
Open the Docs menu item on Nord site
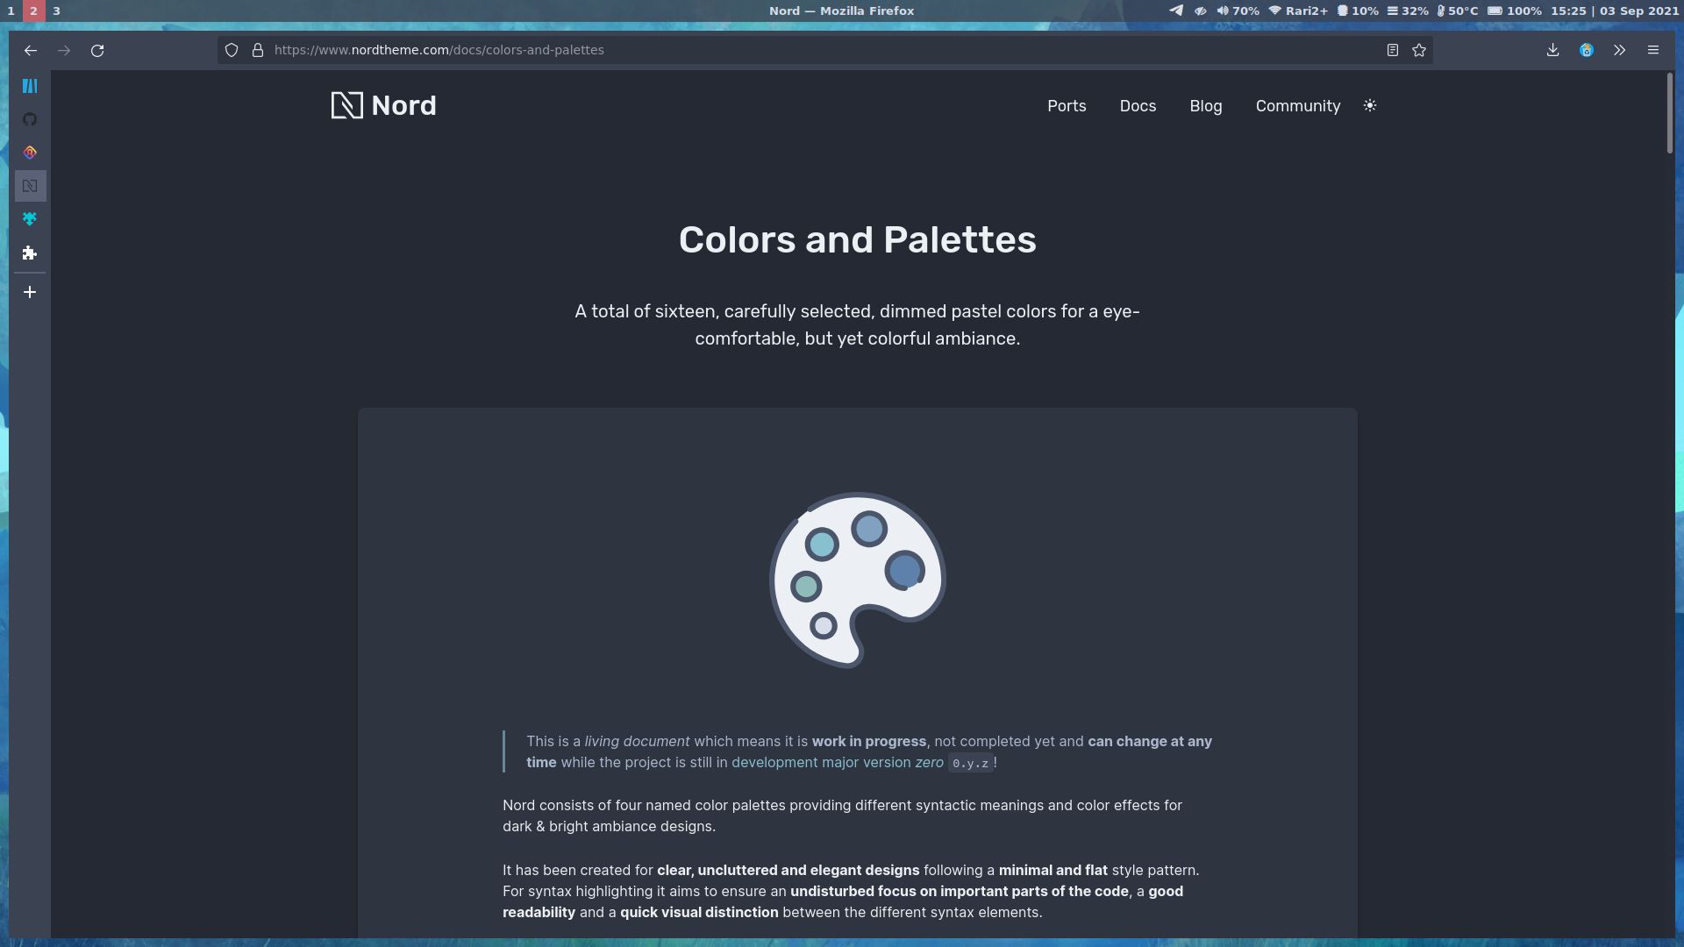1138,105
